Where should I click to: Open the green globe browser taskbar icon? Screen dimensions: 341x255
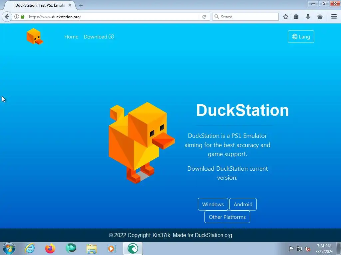click(71, 248)
